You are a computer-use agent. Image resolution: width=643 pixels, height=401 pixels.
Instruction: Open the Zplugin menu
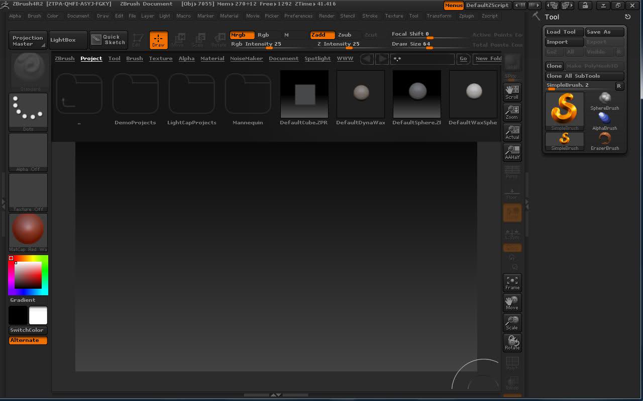(x=466, y=16)
